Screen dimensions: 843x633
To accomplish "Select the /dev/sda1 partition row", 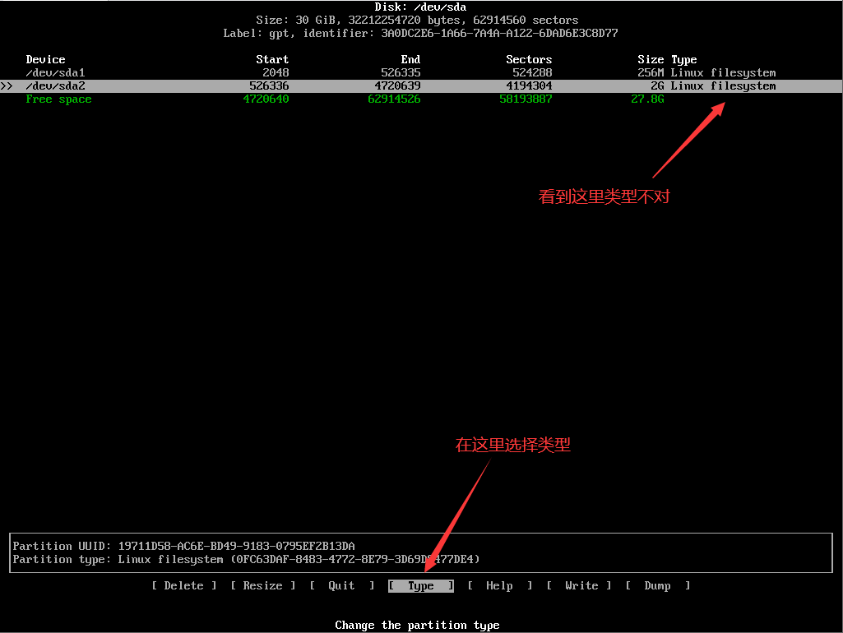I will pos(421,72).
